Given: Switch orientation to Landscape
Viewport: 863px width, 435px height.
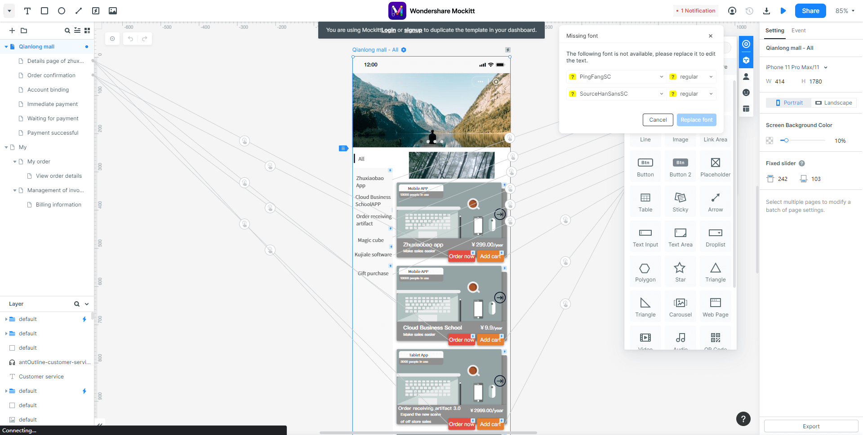Looking at the screenshot, I should click(x=834, y=103).
